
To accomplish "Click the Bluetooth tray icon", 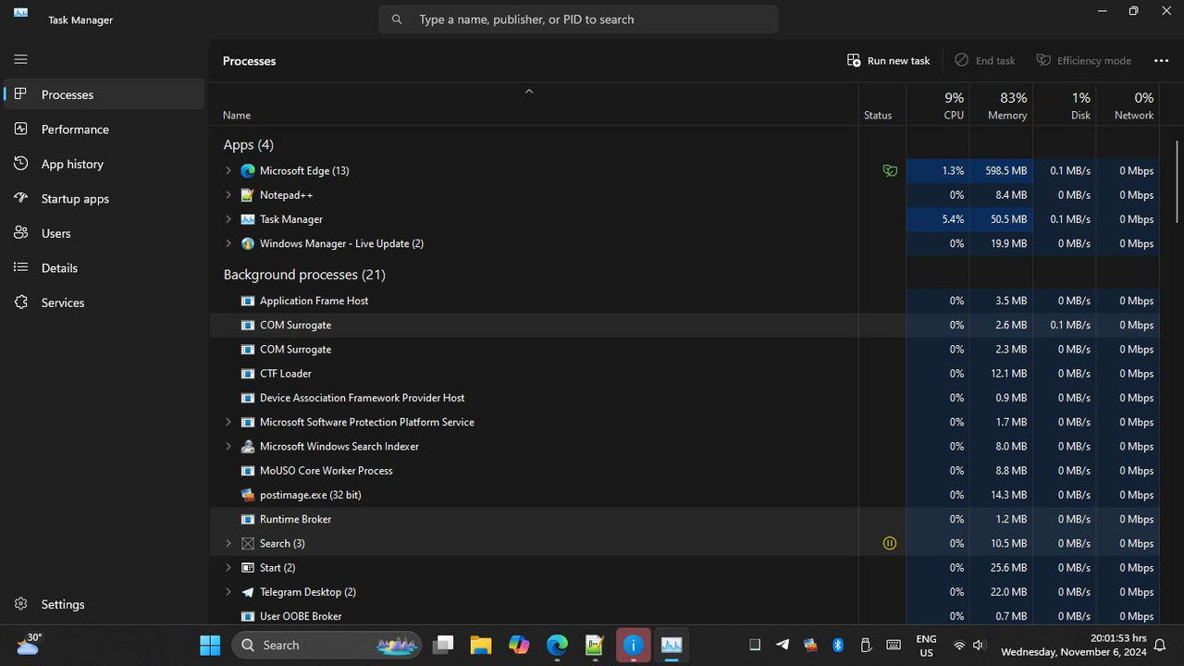I will tap(838, 645).
